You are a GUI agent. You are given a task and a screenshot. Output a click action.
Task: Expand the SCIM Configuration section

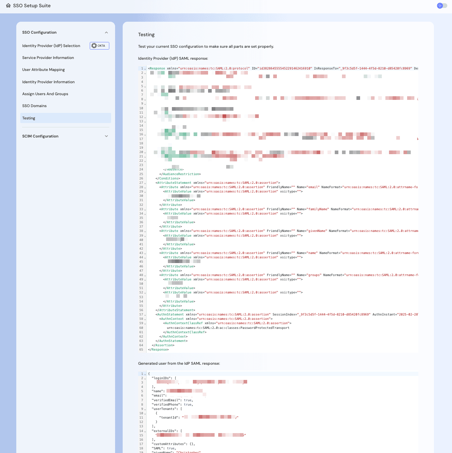(x=106, y=136)
